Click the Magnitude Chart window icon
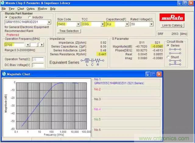 pyautogui.click(x=4, y=74)
